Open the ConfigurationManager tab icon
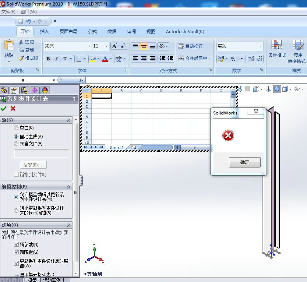 click(24, 90)
